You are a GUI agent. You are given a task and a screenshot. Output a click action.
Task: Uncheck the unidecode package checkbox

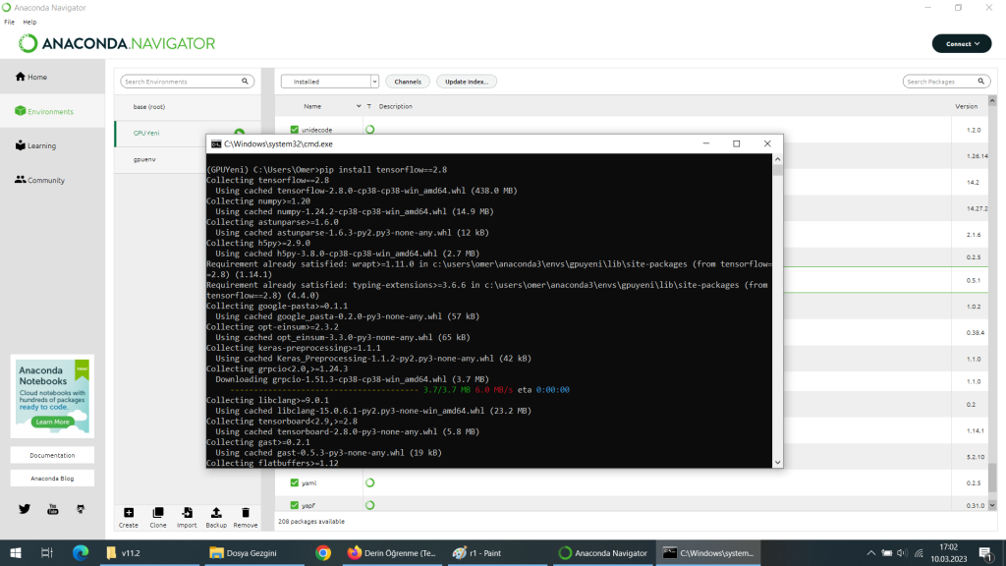click(x=294, y=130)
